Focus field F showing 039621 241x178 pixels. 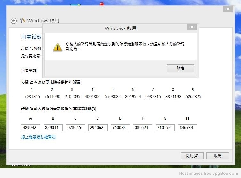tap(143, 128)
